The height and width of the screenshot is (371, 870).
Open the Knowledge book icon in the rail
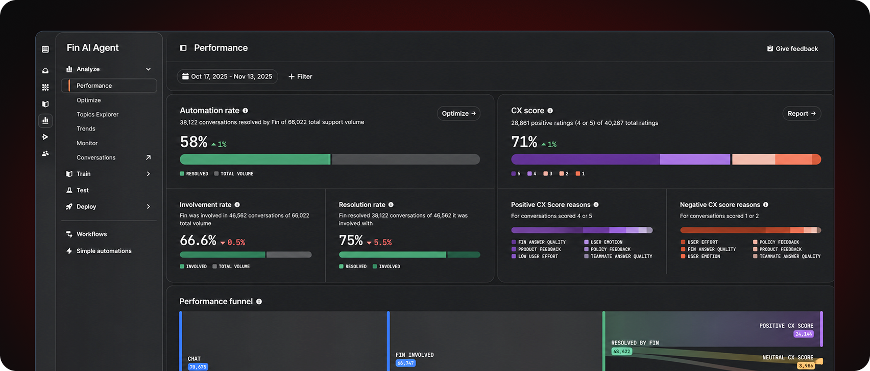pyautogui.click(x=45, y=104)
